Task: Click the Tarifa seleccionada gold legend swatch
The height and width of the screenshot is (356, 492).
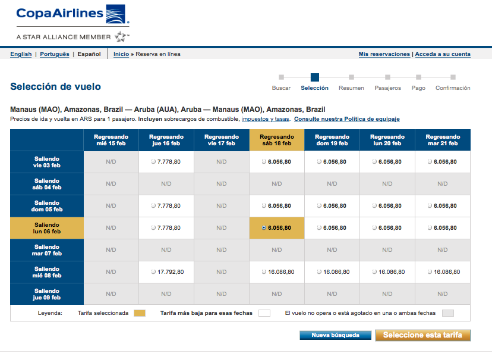Action: pyautogui.click(x=140, y=313)
